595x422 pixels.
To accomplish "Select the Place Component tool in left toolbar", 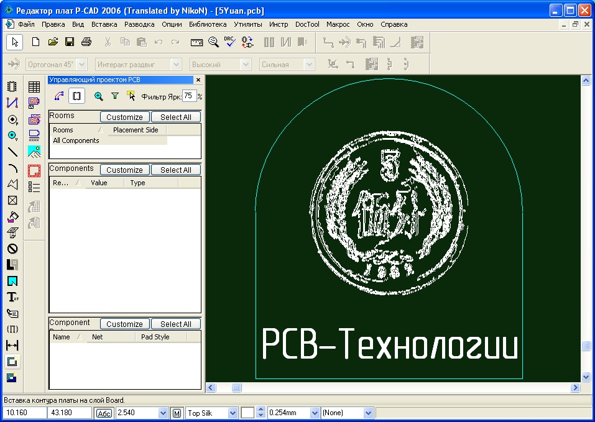I will coord(12,86).
